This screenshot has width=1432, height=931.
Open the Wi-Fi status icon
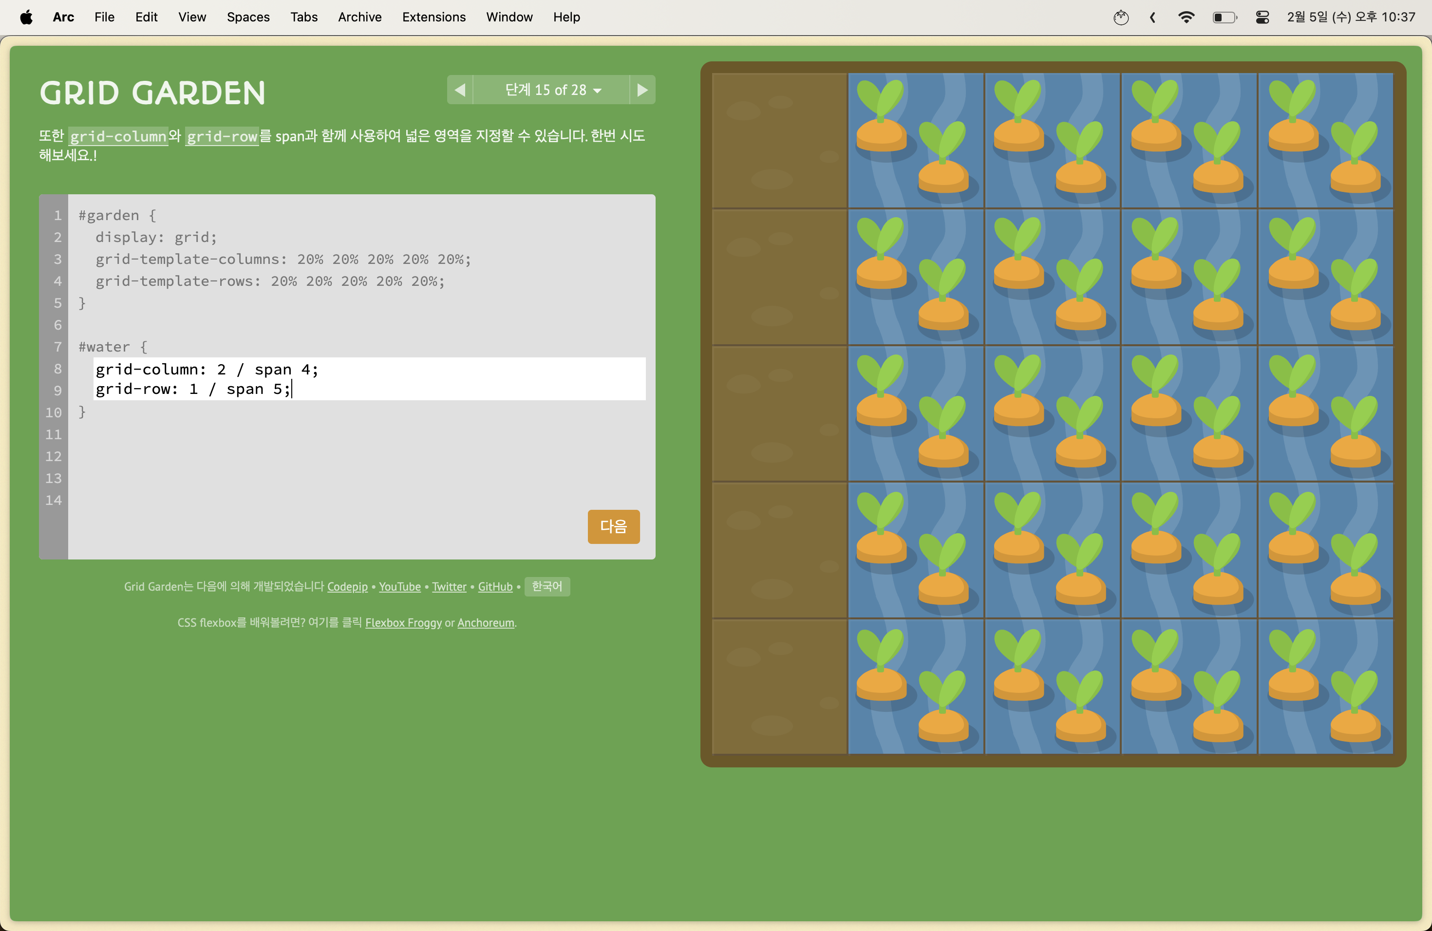pos(1186,17)
